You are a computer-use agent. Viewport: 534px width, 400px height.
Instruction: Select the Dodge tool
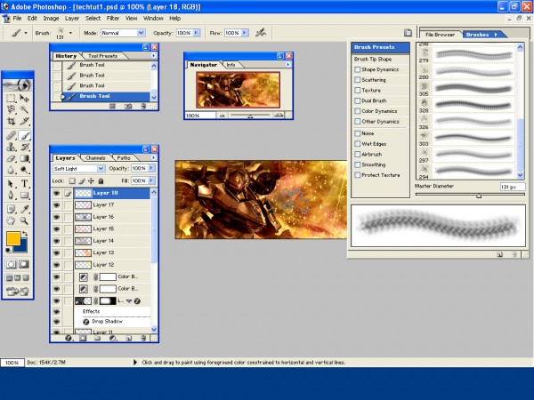[x=24, y=170]
